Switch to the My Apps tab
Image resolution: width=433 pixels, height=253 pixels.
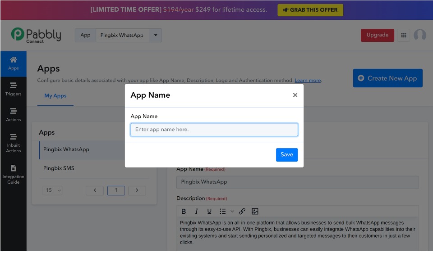click(x=55, y=96)
